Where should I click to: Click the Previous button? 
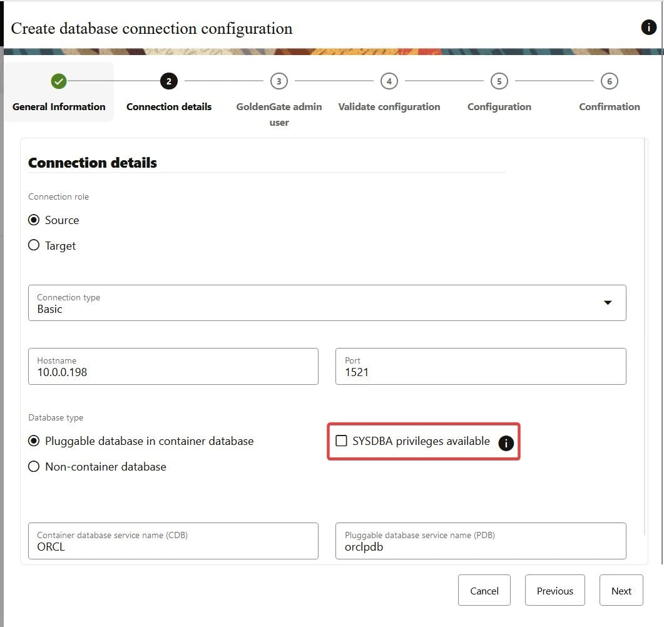(x=554, y=590)
